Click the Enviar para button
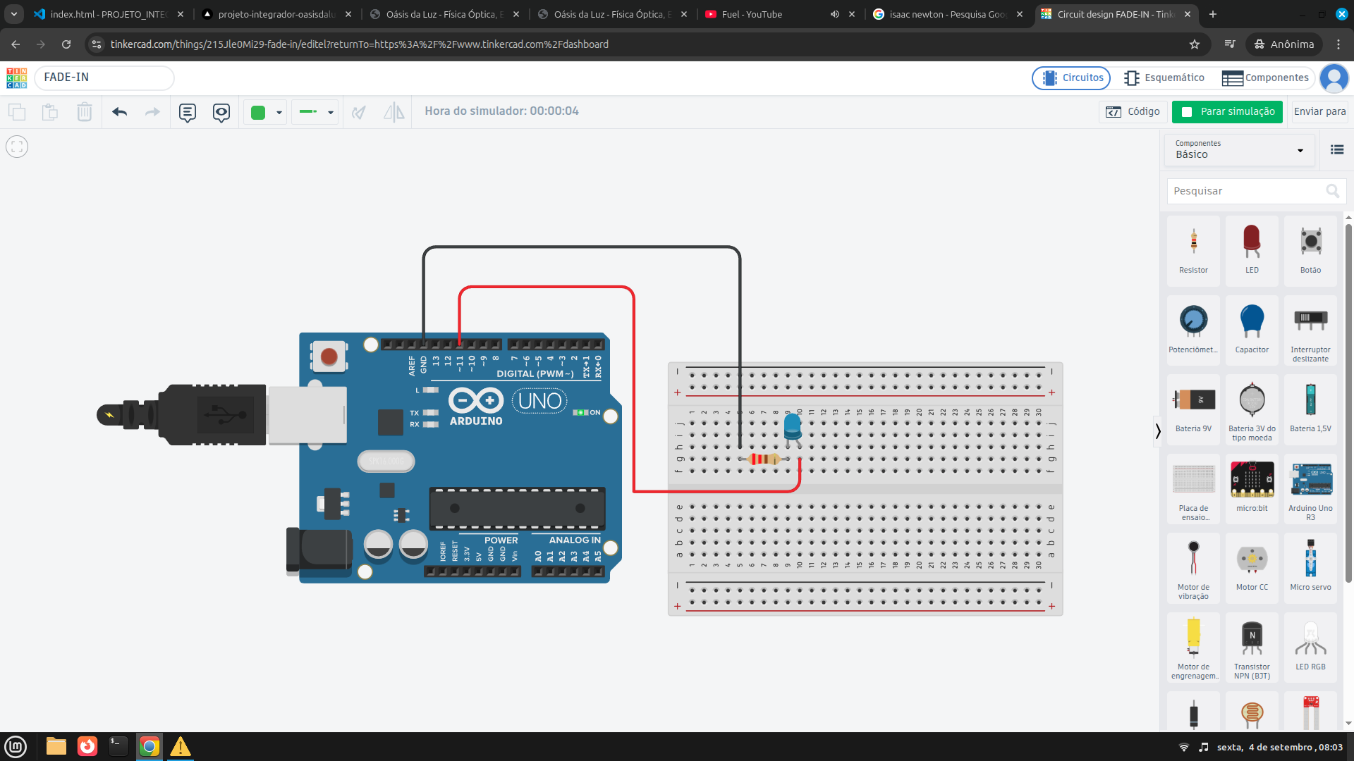 point(1319,111)
